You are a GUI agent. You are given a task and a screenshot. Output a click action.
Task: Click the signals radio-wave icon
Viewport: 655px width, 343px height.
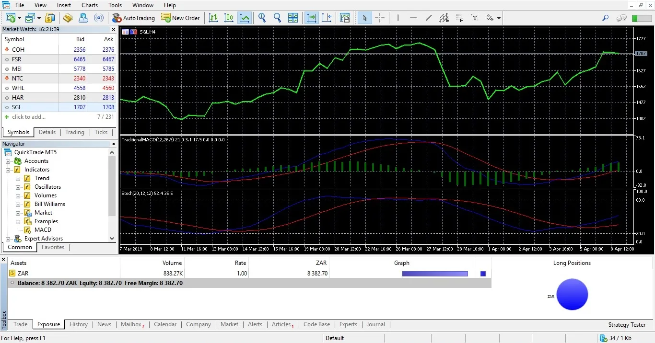click(99, 18)
